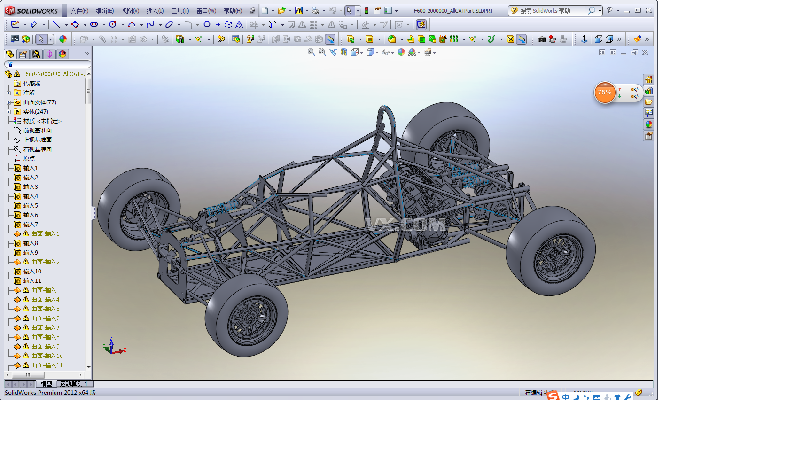
Task: Switch to the 运动算例 1 tab
Action: [73, 384]
